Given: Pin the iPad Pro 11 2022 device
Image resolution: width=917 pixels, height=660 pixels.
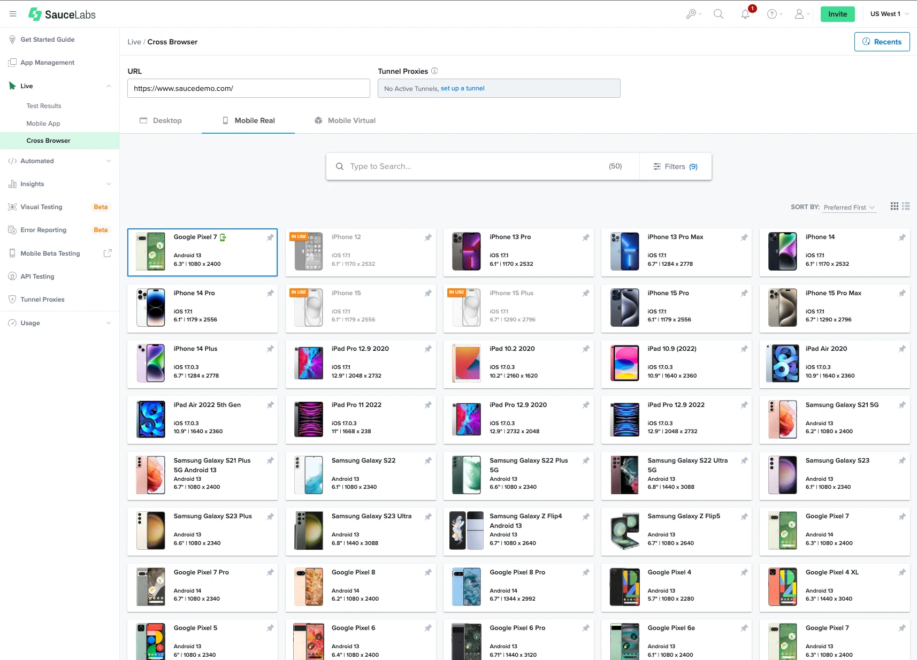Looking at the screenshot, I should [x=428, y=405].
